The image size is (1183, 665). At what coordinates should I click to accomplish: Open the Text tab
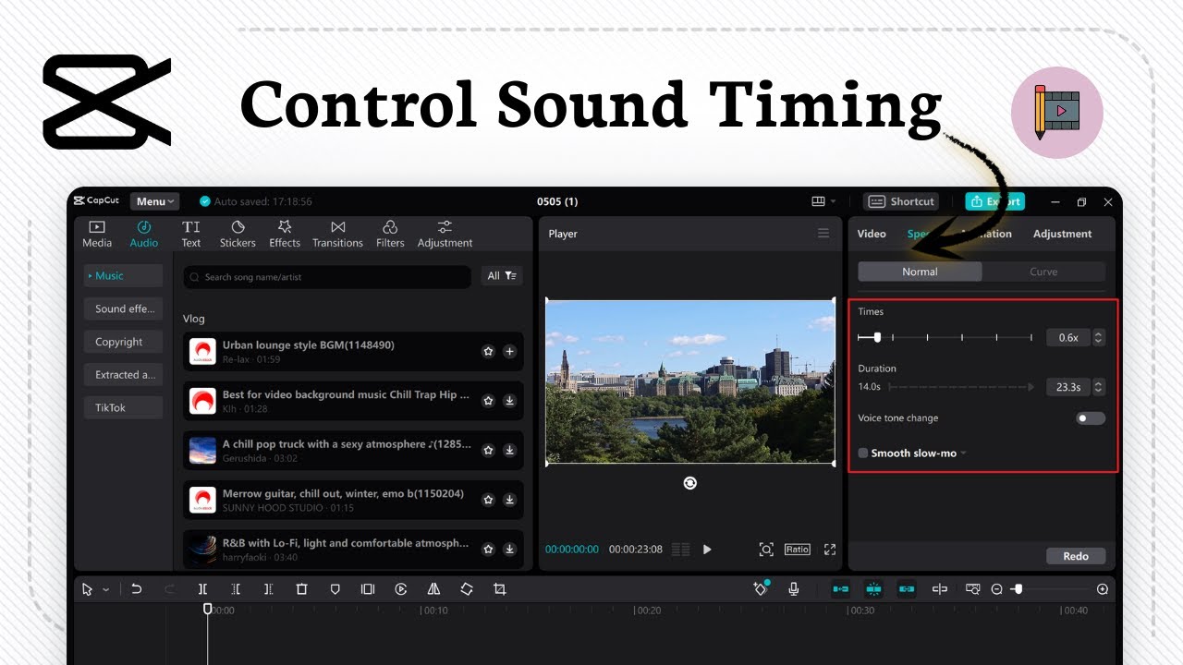click(x=191, y=234)
